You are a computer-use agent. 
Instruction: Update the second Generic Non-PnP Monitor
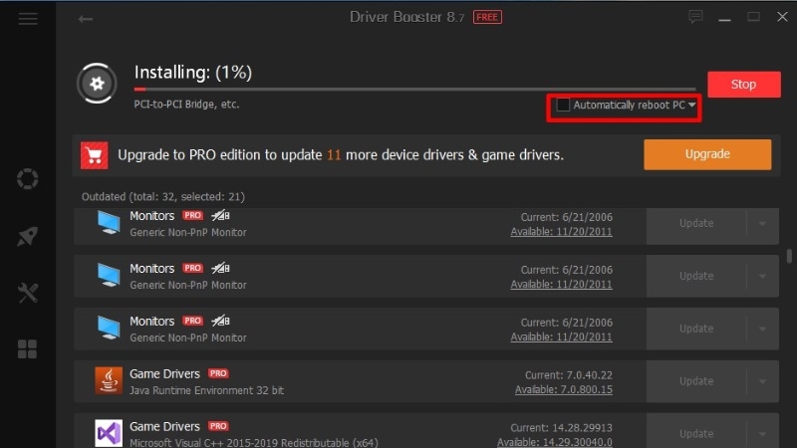(x=696, y=277)
